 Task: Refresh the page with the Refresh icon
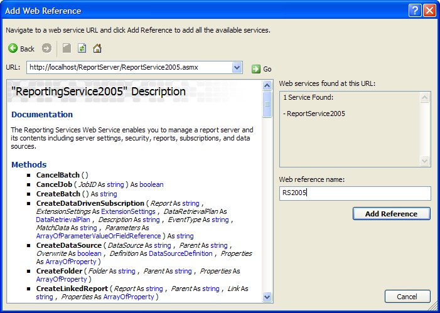click(82, 48)
